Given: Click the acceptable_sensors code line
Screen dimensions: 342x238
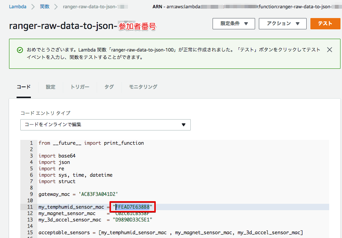Looking at the screenshot, I should click(171, 233).
